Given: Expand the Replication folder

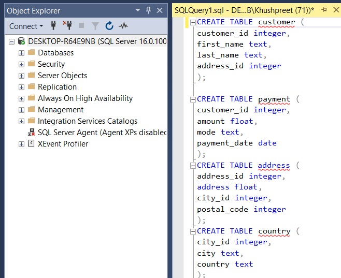Looking at the screenshot, I should [21, 87].
